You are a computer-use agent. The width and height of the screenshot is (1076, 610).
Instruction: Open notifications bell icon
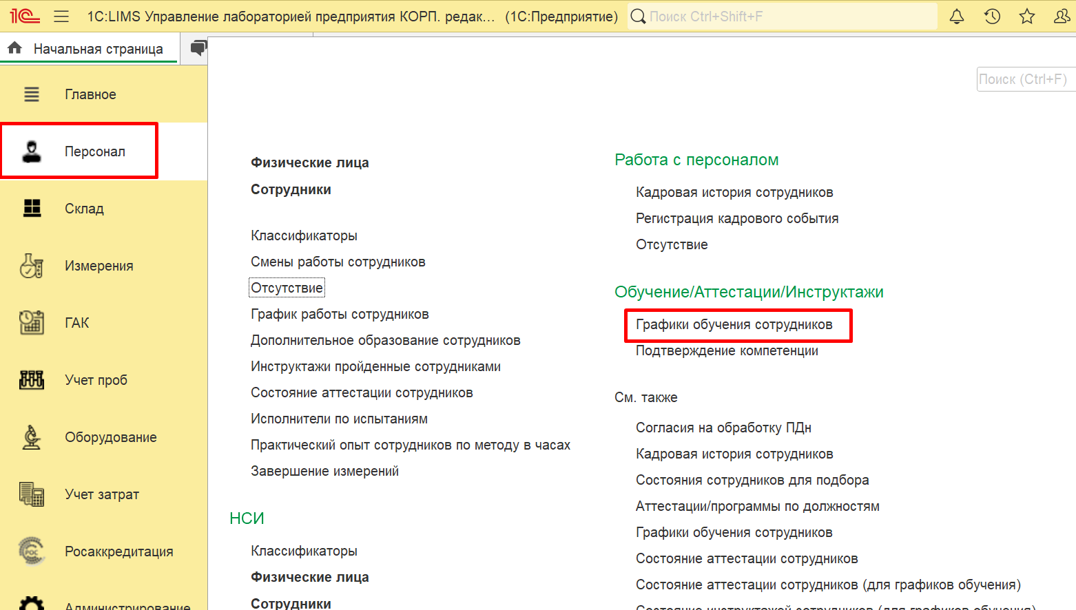tap(957, 16)
